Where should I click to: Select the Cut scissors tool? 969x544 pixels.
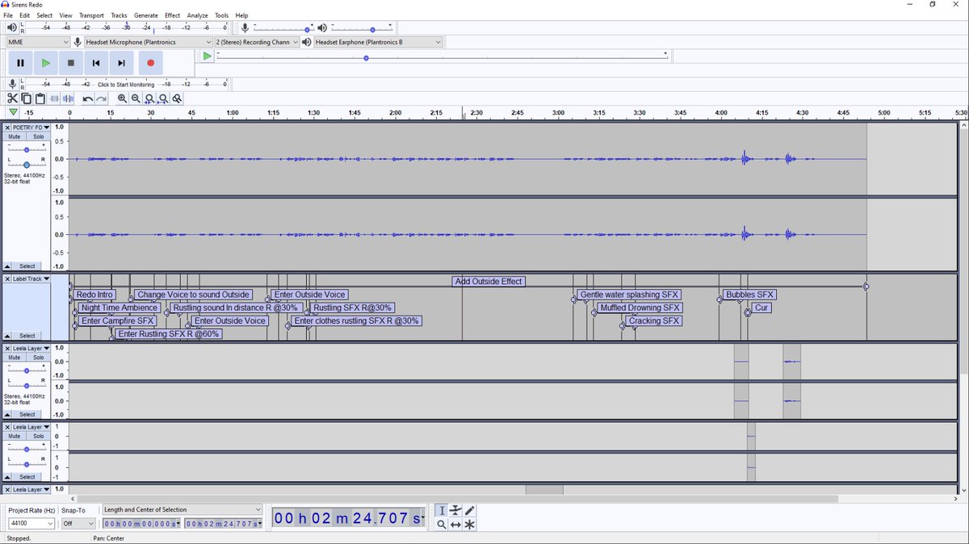pos(13,98)
